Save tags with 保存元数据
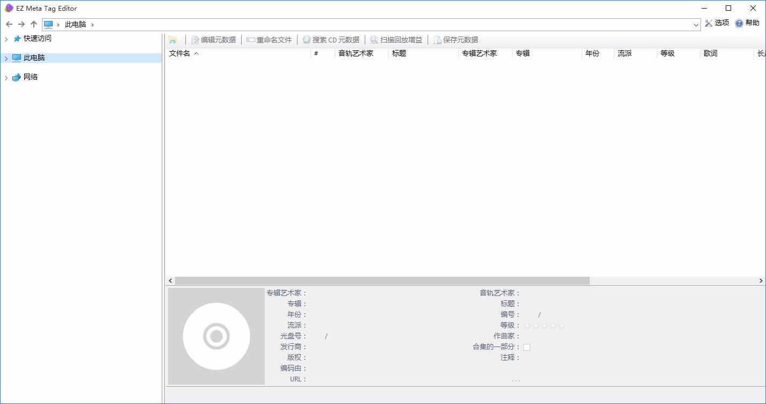Screen dimensions: 766x404 pyautogui.click(x=456, y=40)
